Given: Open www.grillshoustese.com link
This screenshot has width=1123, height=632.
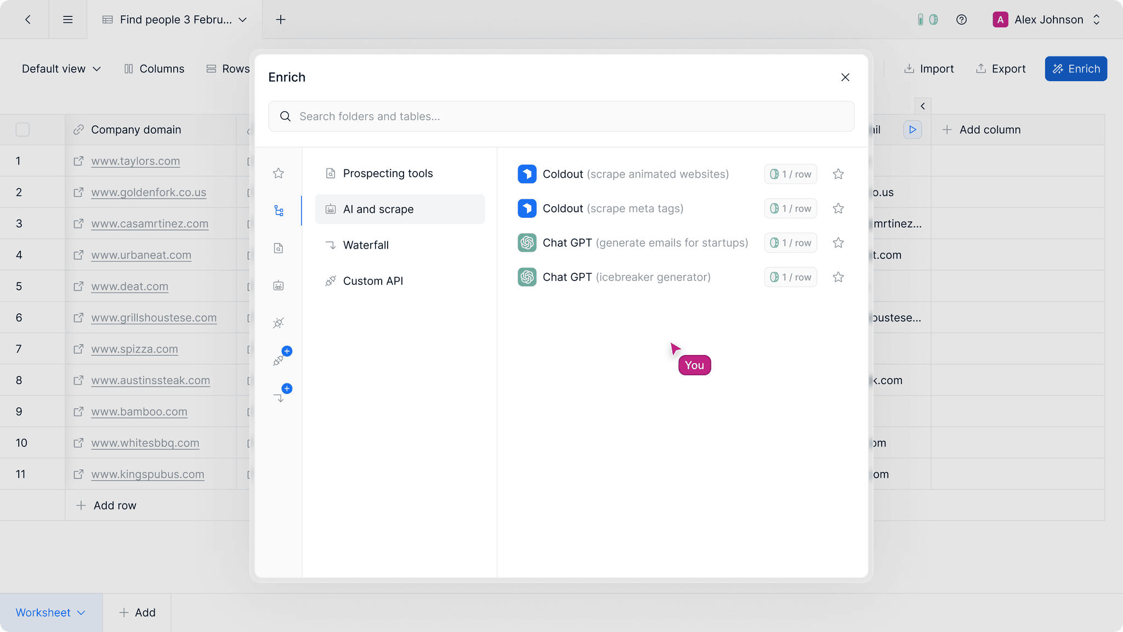Looking at the screenshot, I should click(154, 317).
